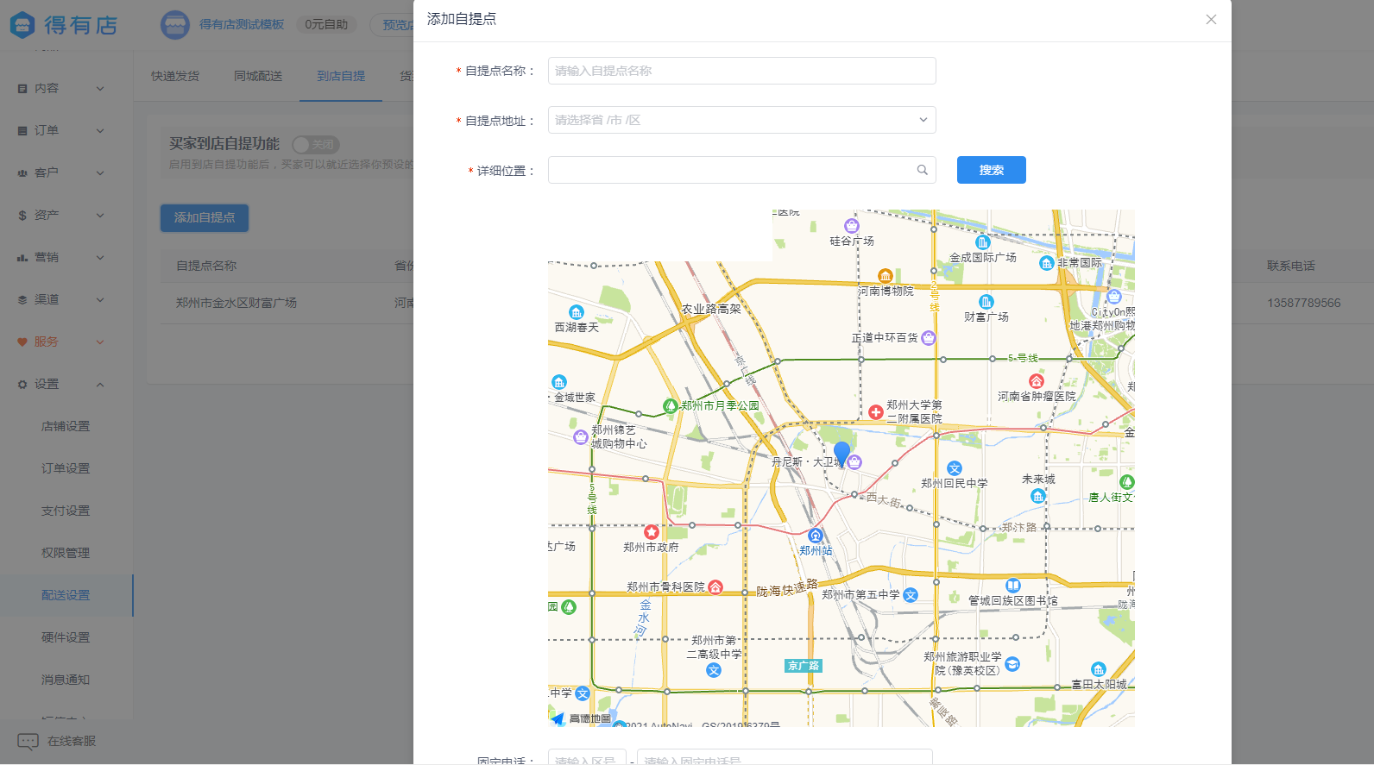Click the blue location pin on map
Viewport: 1374px width, 765px height.
pos(841,453)
